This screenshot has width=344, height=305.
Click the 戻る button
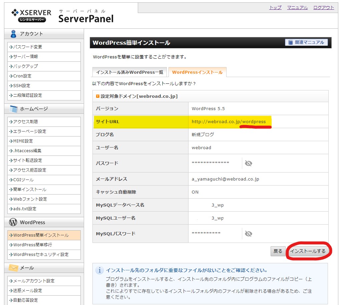(x=278, y=251)
